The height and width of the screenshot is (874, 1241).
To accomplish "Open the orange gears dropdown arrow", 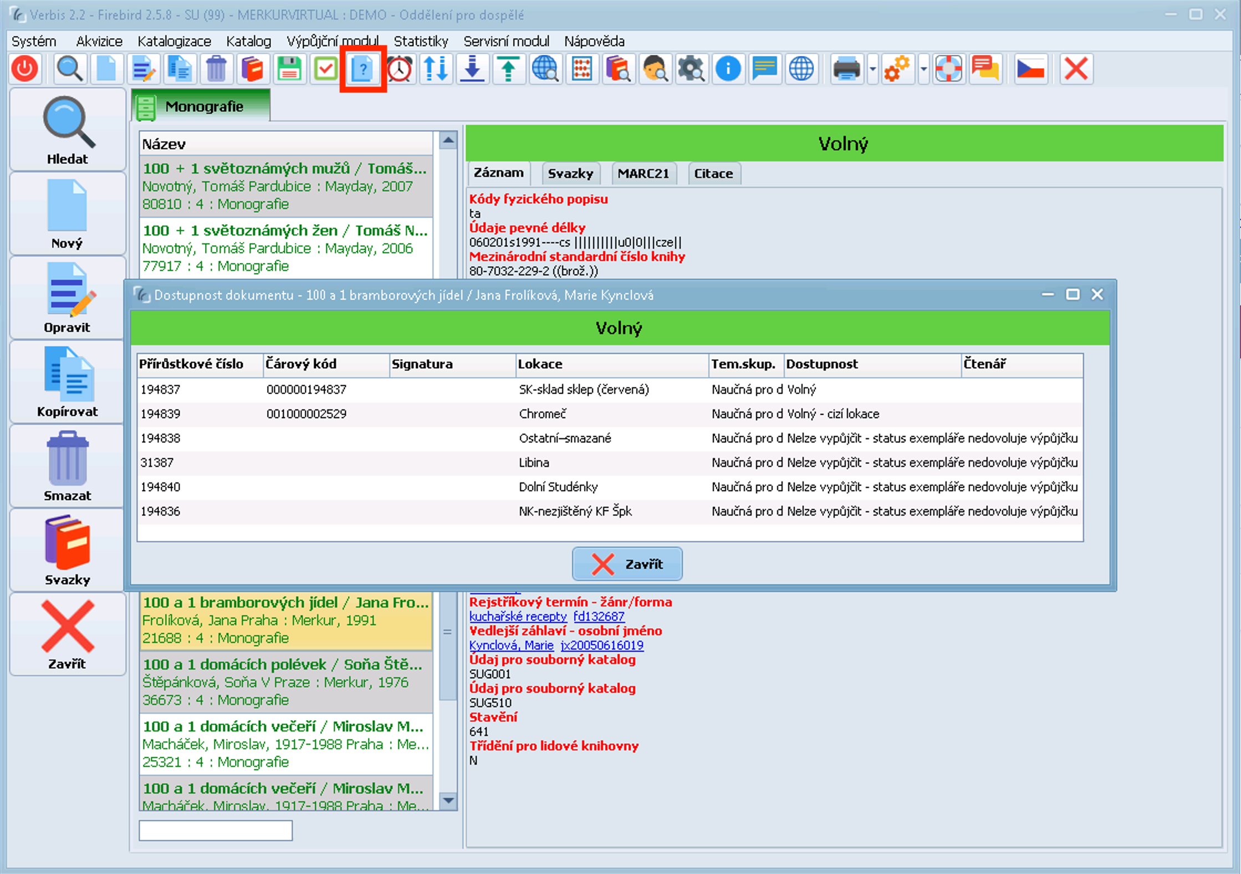I will point(924,69).
